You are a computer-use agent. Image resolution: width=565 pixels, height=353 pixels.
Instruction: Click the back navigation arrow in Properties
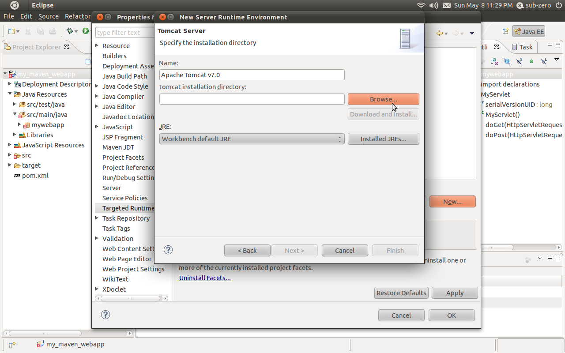tap(439, 34)
